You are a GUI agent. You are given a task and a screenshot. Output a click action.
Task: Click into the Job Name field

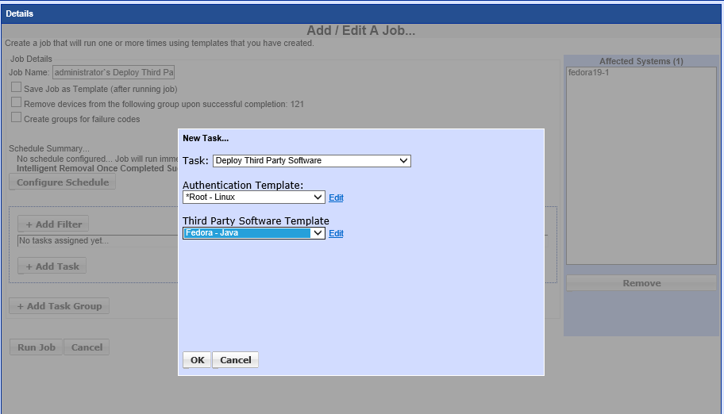[113, 73]
